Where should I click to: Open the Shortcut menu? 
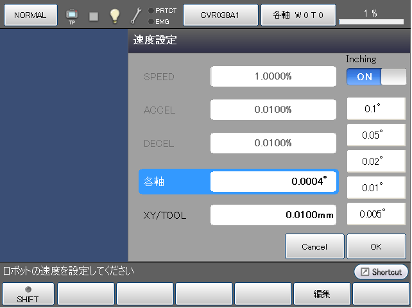click(381, 272)
